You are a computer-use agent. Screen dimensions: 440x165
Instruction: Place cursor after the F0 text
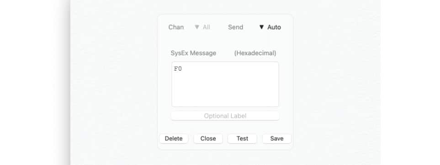coord(182,69)
